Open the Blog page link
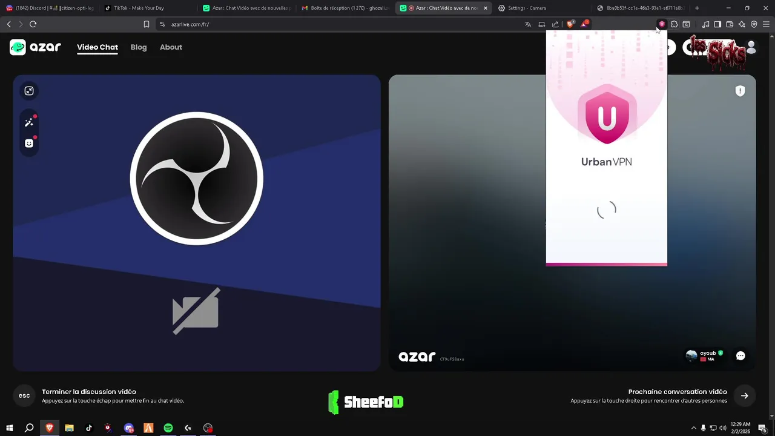Viewport: 775px width, 436px height. pyautogui.click(x=139, y=47)
